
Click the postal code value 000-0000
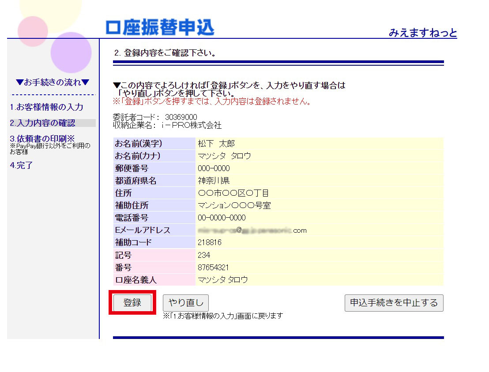214,168
